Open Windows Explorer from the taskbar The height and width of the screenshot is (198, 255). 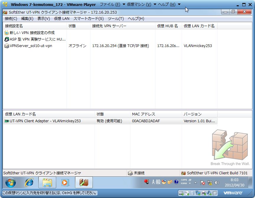click(x=47, y=182)
